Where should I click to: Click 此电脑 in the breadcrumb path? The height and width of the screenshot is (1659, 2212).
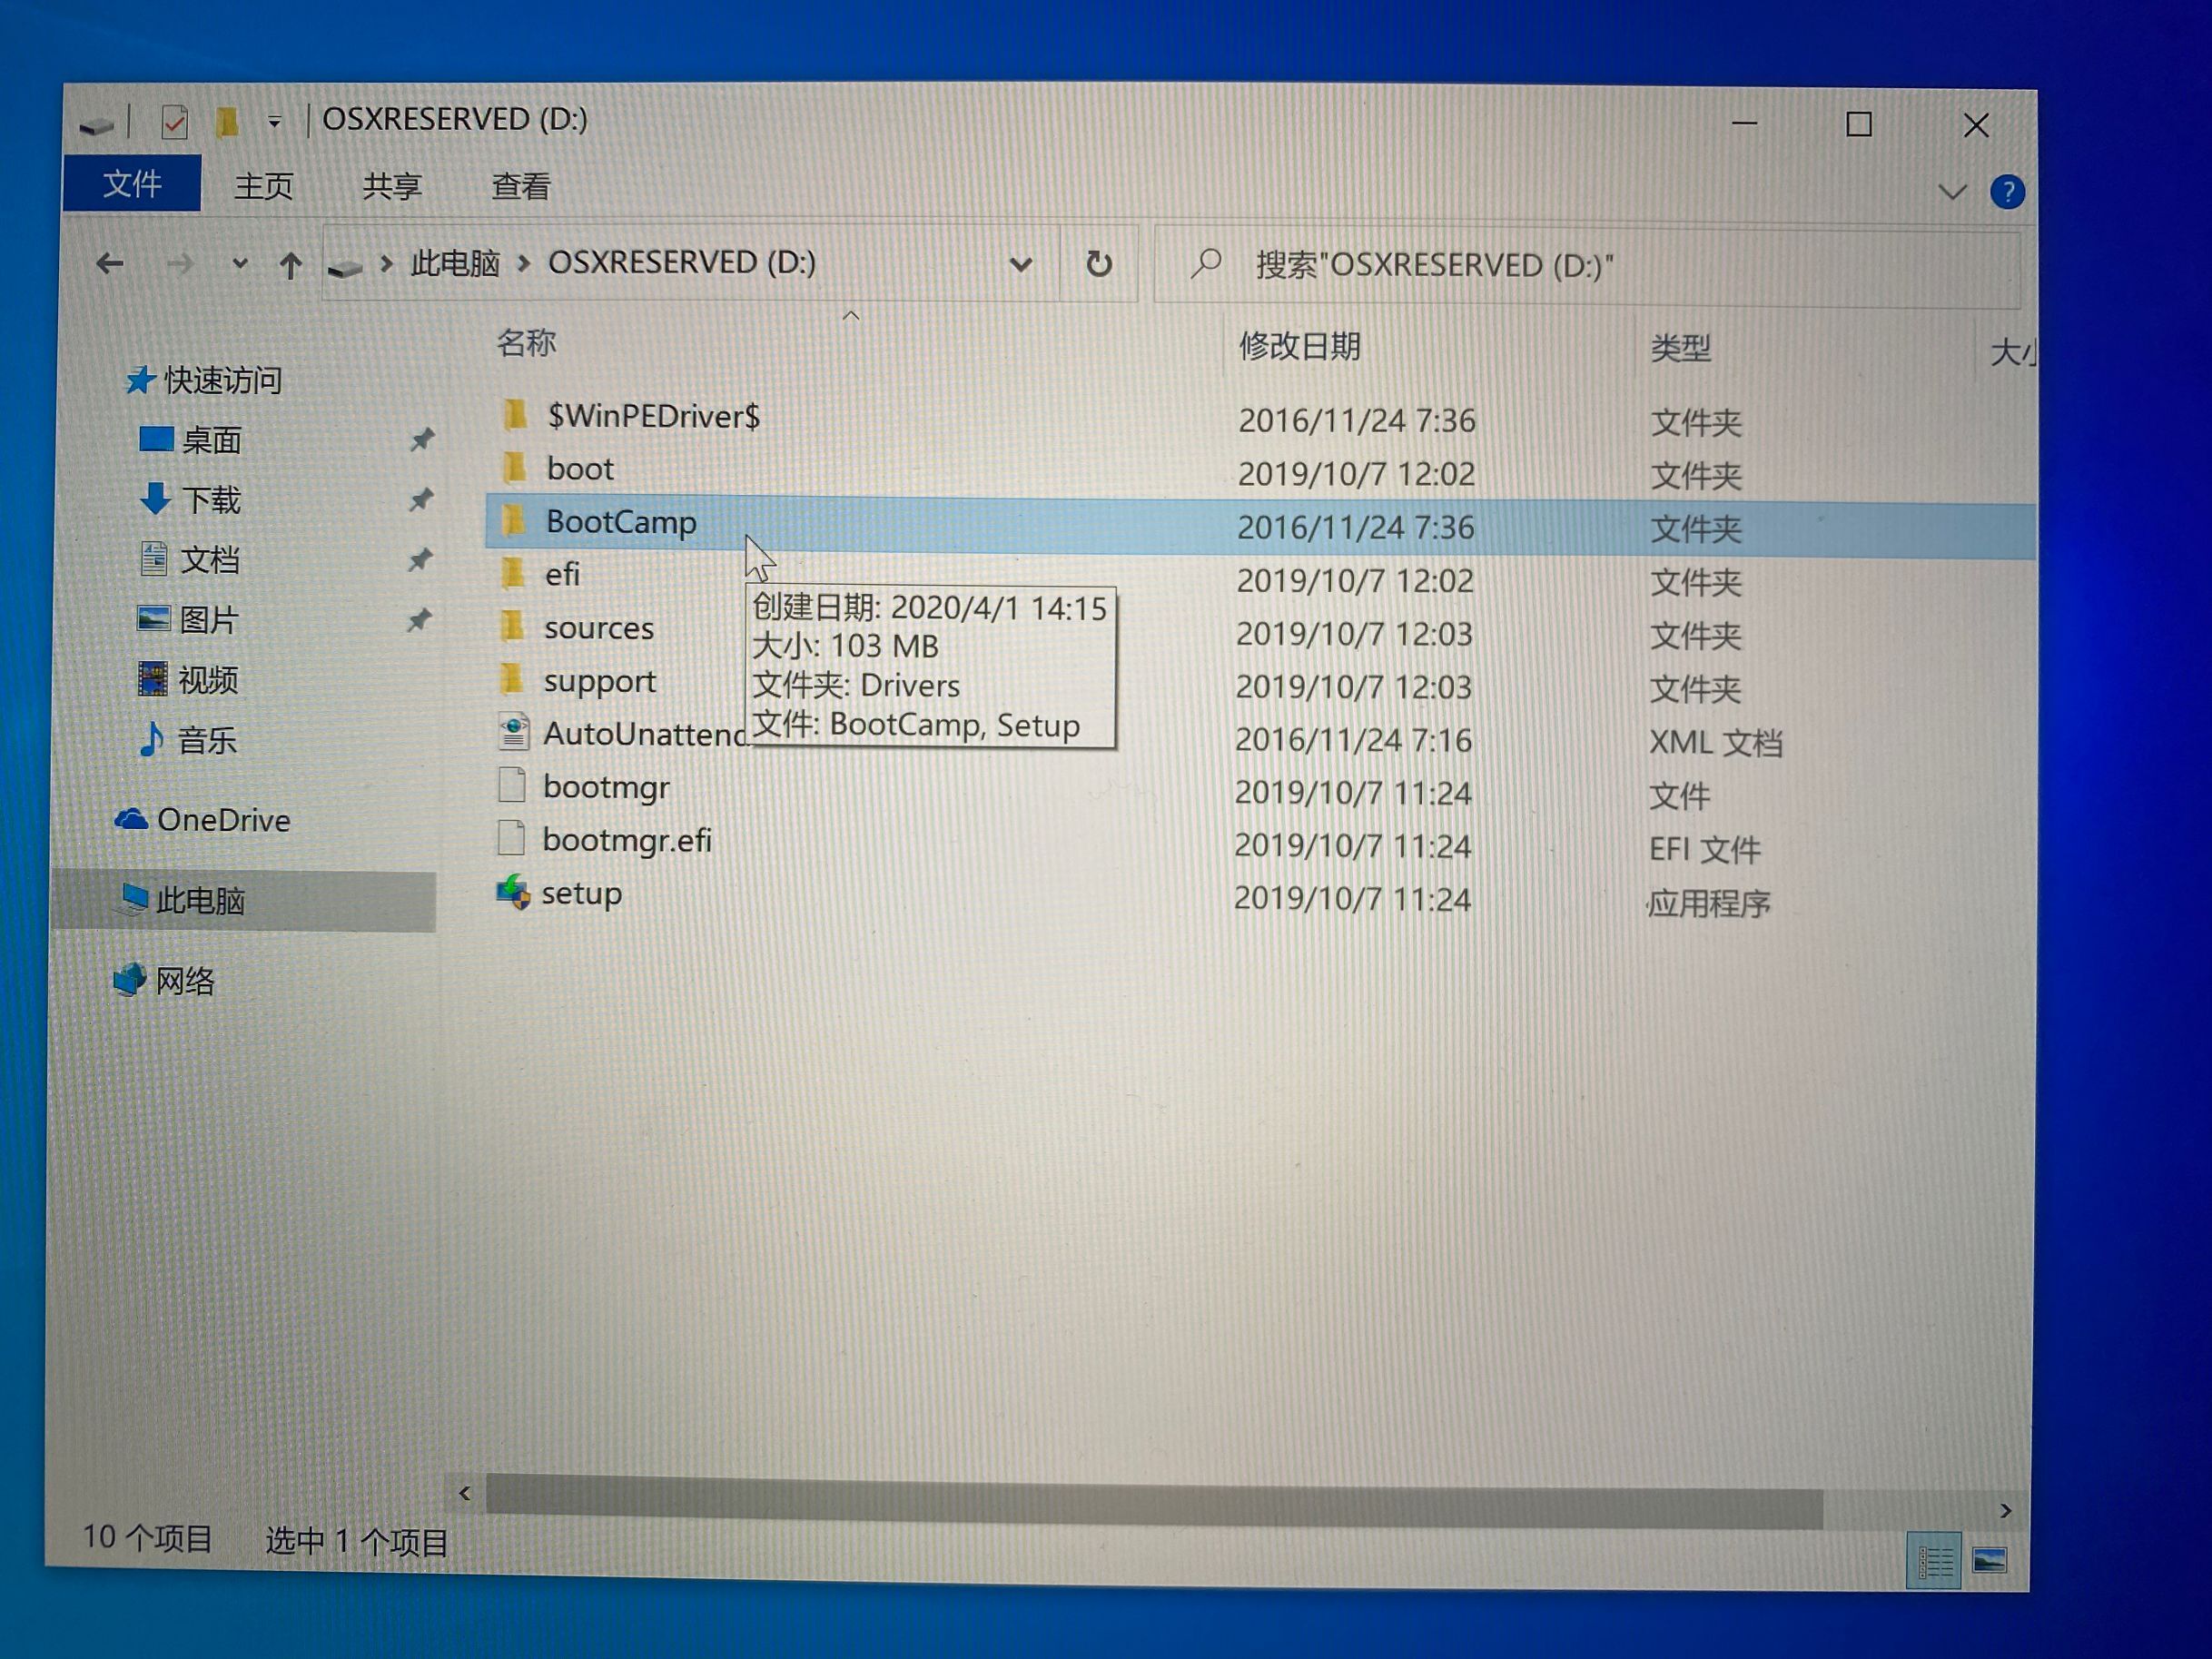(x=455, y=263)
